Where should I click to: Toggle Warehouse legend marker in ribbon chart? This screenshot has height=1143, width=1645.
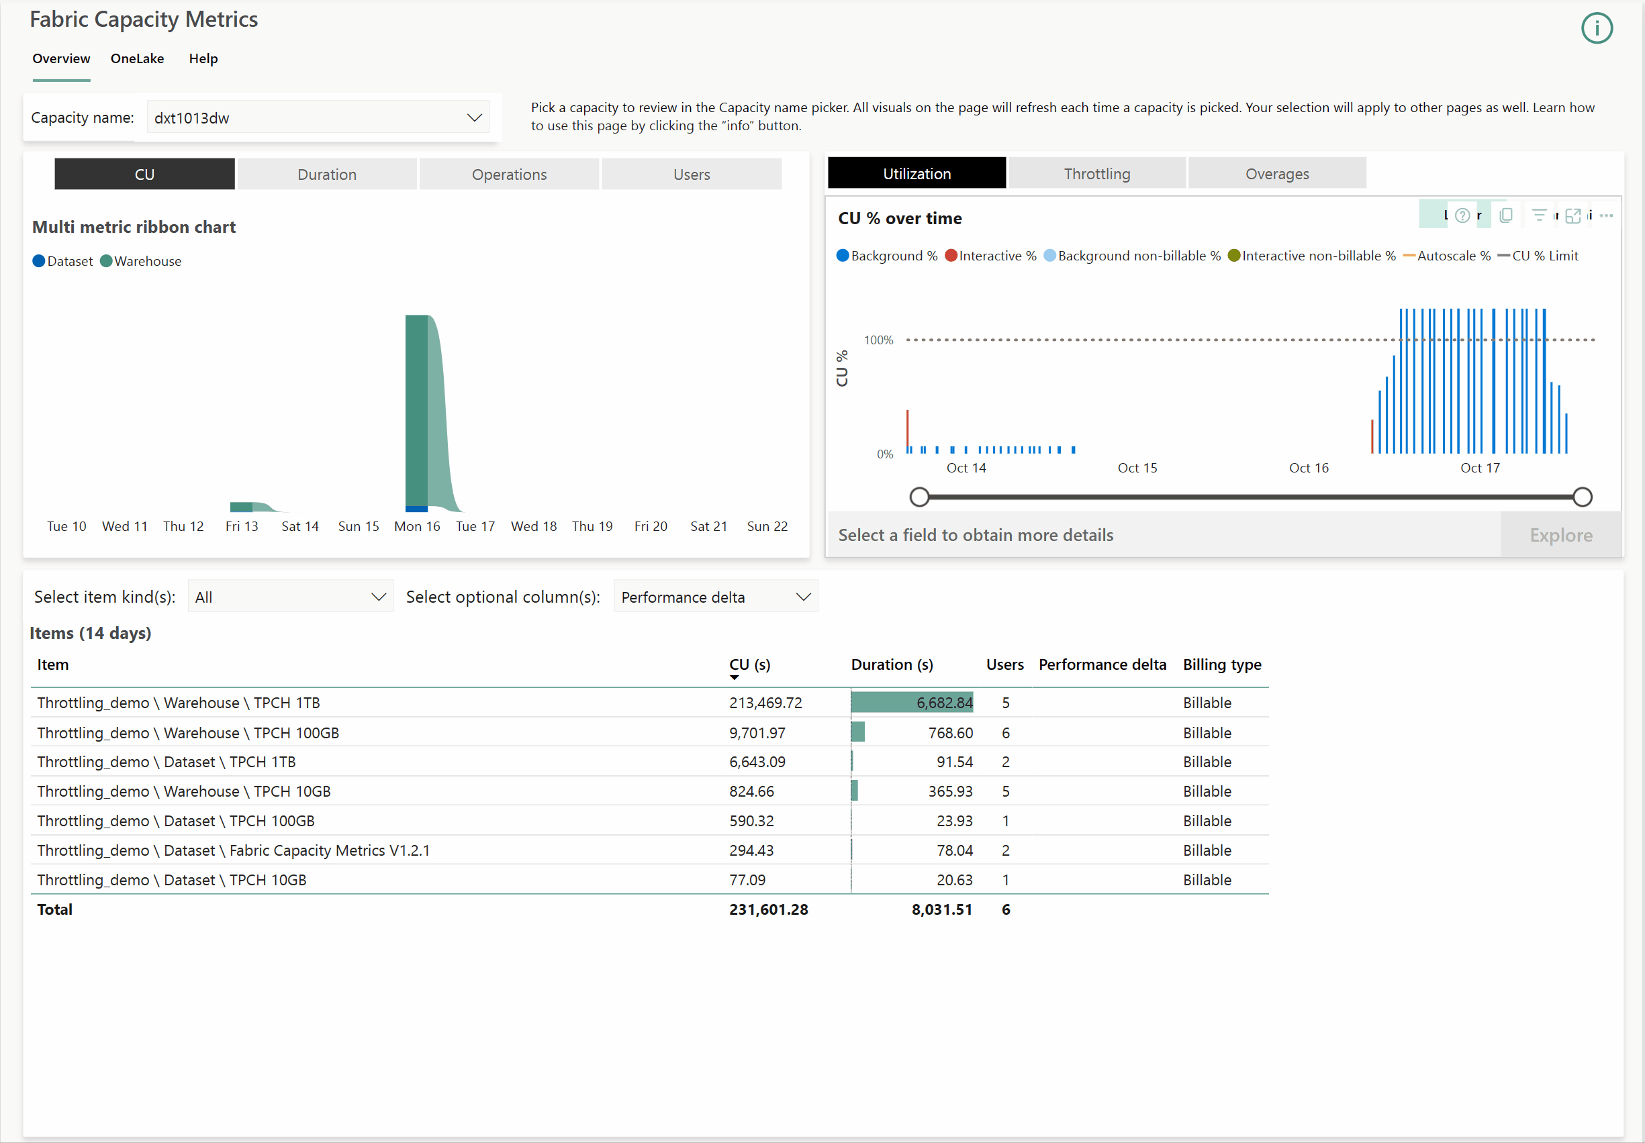pyautogui.click(x=106, y=261)
